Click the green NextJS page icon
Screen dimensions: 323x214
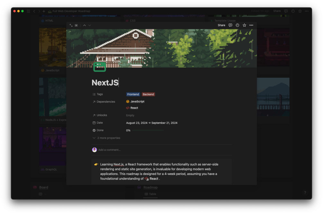coord(100,67)
